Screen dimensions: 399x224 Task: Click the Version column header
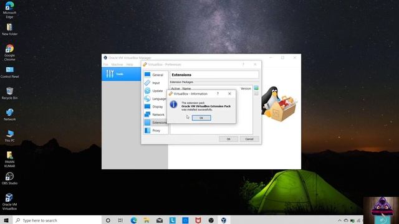pos(246,88)
